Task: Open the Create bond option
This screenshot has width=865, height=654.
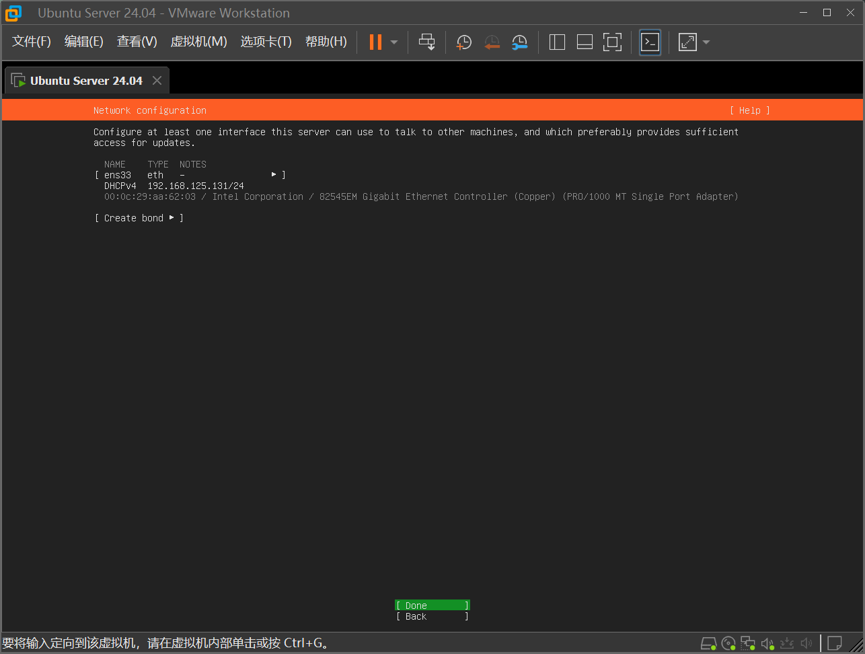Action: pos(139,218)
